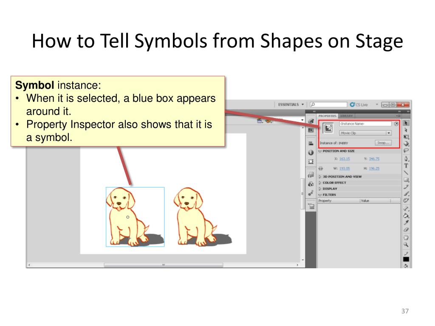Screen dimensions: 435x326
Task: Open the Motion Presets panel icon
Action: coord(311,193)
